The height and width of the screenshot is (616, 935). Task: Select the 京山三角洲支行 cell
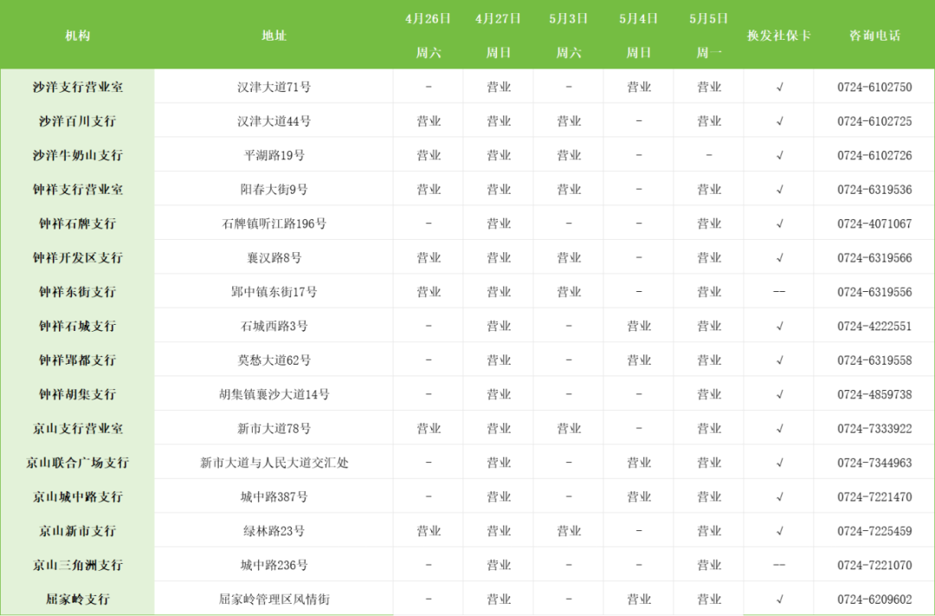click(78, 565)
